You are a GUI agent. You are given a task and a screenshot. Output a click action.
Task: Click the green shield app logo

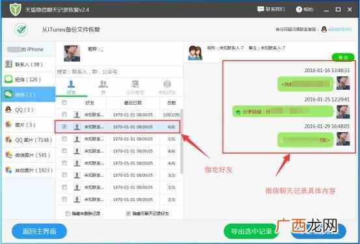[x=16, y=9]
